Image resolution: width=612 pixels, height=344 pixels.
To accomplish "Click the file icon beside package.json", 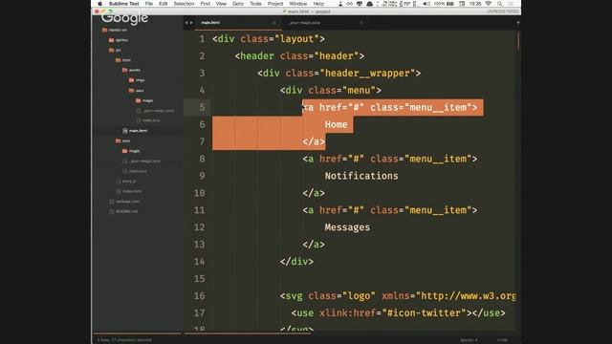I will (112, 202).
